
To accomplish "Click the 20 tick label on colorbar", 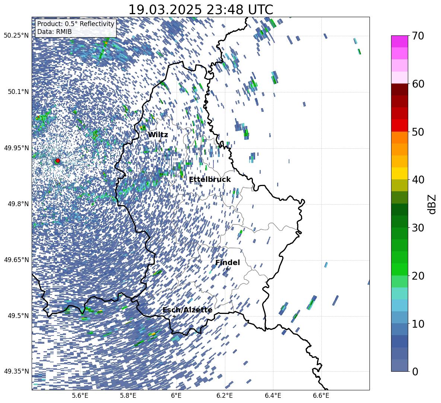I will pos(418,276).
